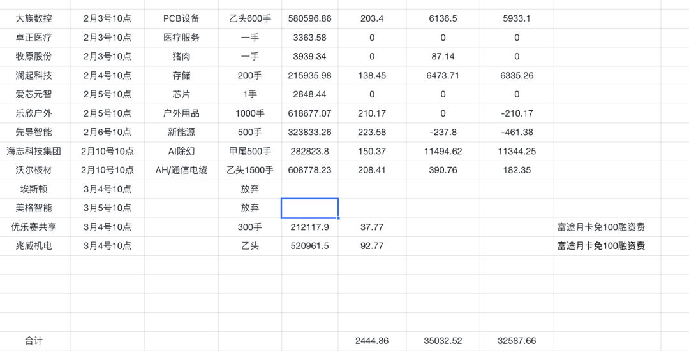Click the 先导智能 cell
689x351 pixels.
[x=35, y=133]
